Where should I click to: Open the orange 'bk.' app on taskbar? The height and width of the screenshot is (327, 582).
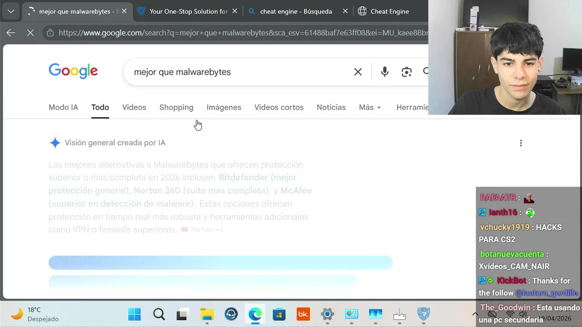[x=303, y=314]
